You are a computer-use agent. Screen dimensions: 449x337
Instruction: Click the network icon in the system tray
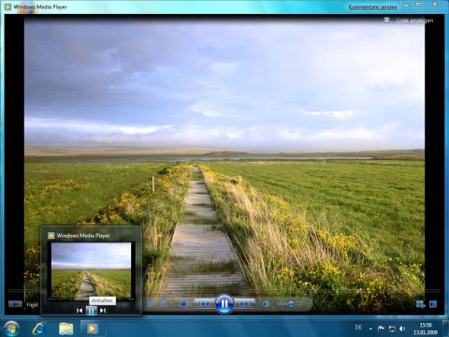(392, 329)
